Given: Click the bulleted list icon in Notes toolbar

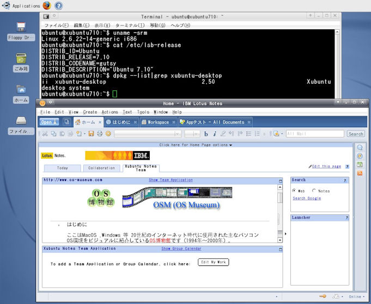Looking at the screenshot, I should [248, 134].
